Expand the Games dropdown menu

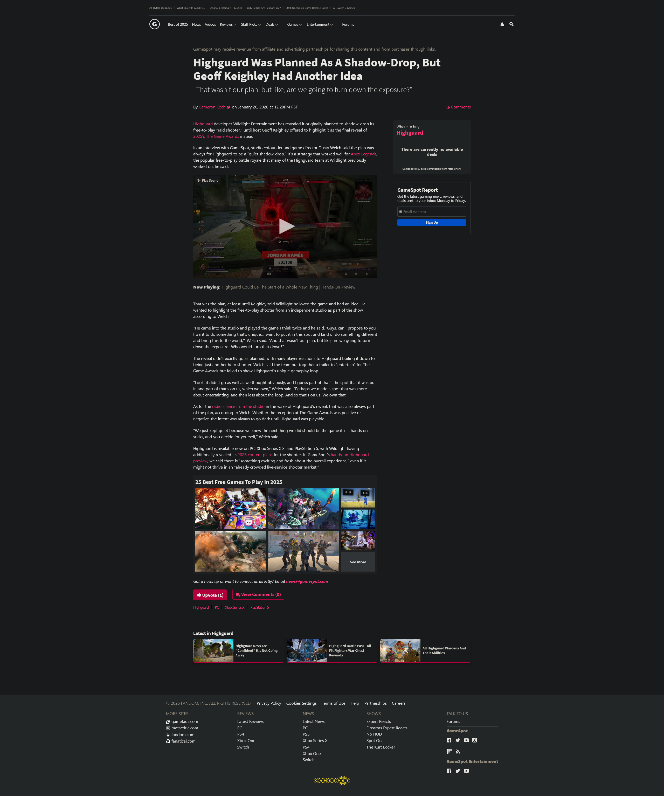(294, 25)
